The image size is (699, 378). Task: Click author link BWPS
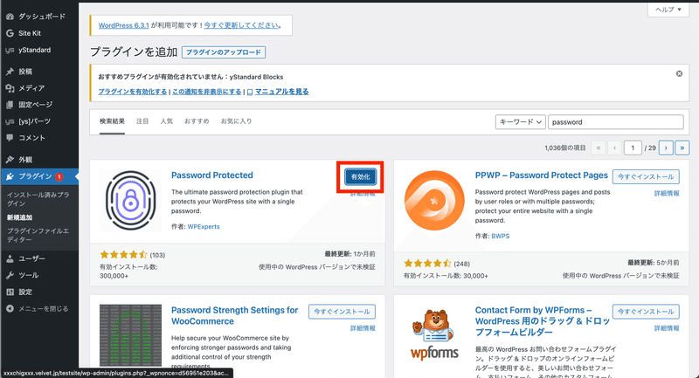tap(500, 236)
